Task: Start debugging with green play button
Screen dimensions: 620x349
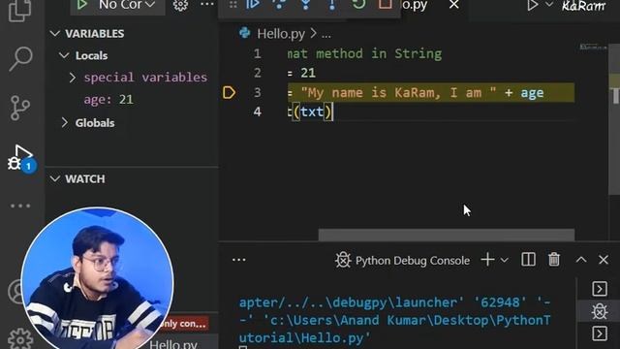Action: tap(81, 5)
